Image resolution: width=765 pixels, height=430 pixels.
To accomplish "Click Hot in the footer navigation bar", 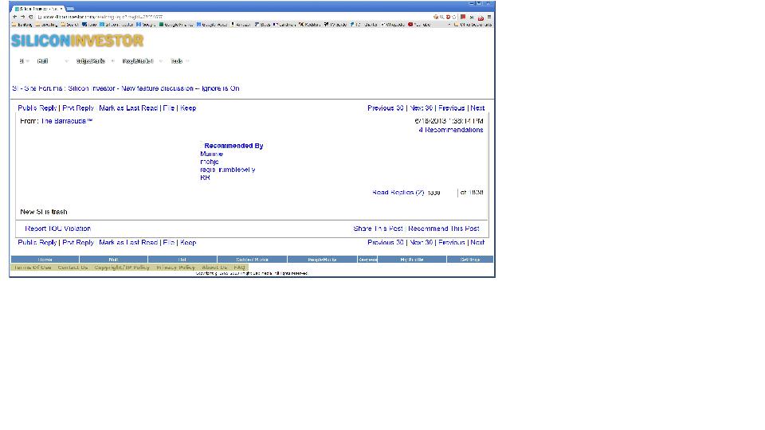I will click(x=182, y=260).
